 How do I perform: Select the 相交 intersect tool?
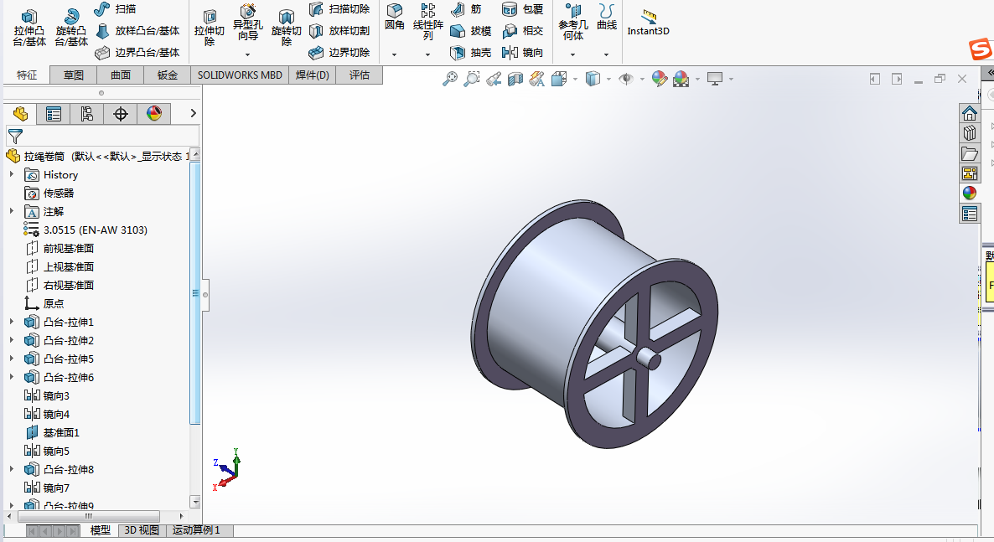(522, 30)
